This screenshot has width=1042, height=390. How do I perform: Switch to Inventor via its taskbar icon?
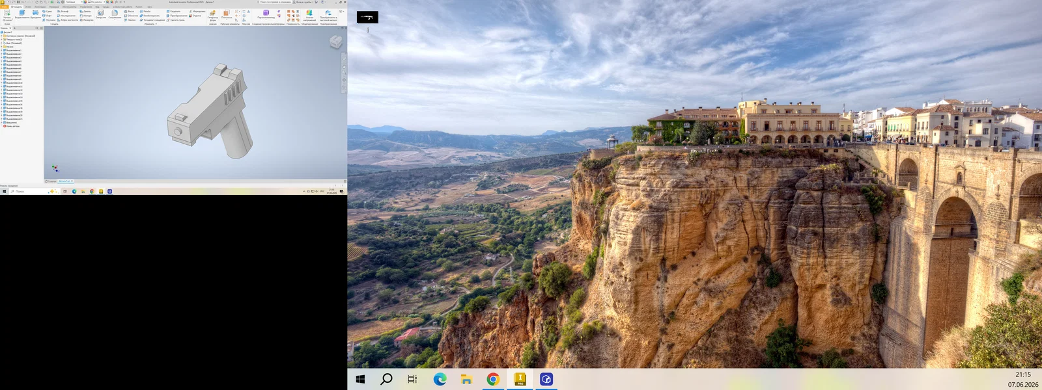tap(520, 379)
